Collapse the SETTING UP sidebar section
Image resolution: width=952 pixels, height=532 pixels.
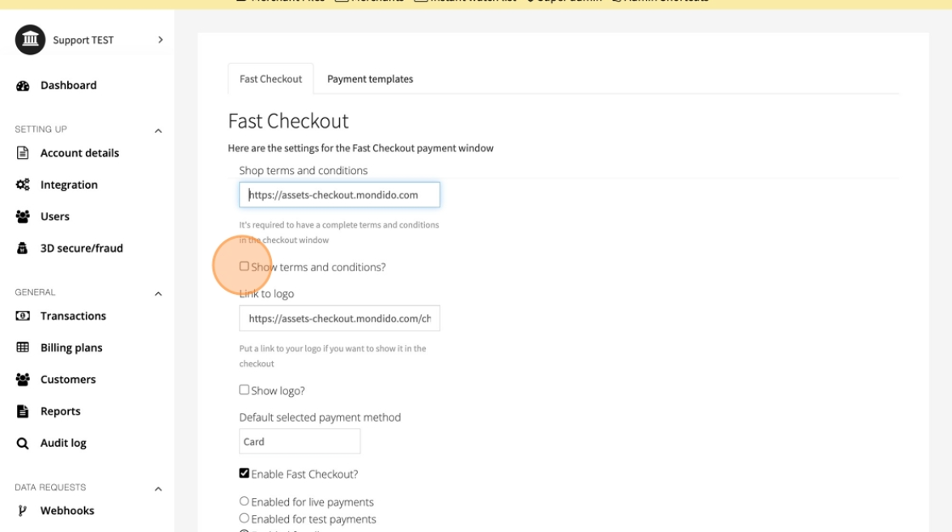pos(159,130)
